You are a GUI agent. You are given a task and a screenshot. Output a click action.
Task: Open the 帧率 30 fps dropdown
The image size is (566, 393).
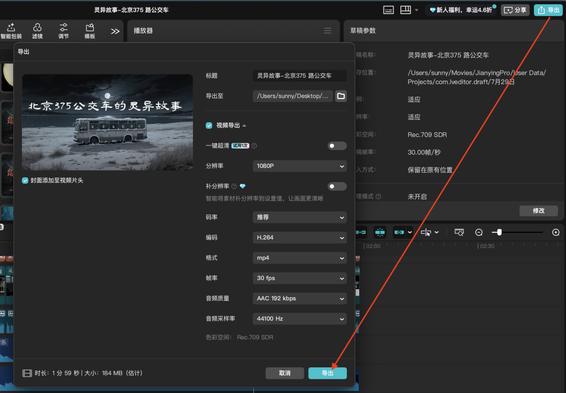pos(299,278)
